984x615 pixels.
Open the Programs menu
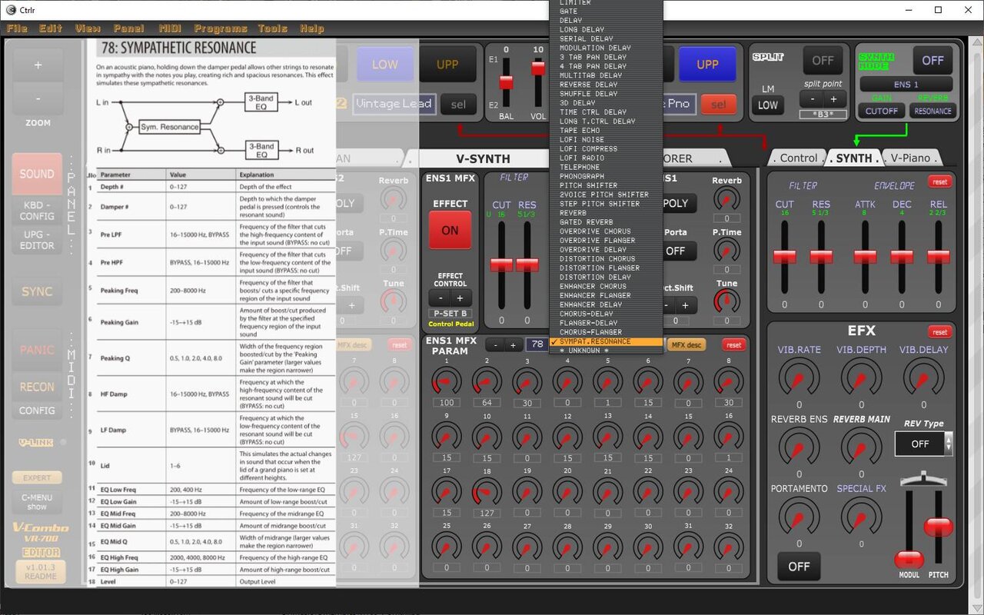tap(220, 28)
